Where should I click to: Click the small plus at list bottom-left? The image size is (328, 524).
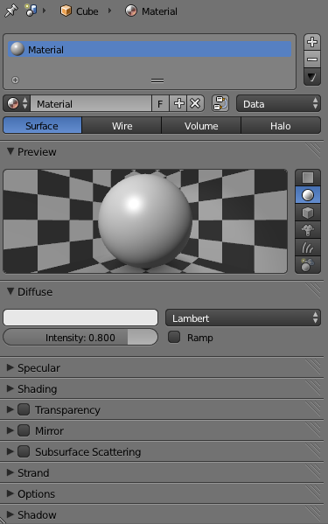15,80
